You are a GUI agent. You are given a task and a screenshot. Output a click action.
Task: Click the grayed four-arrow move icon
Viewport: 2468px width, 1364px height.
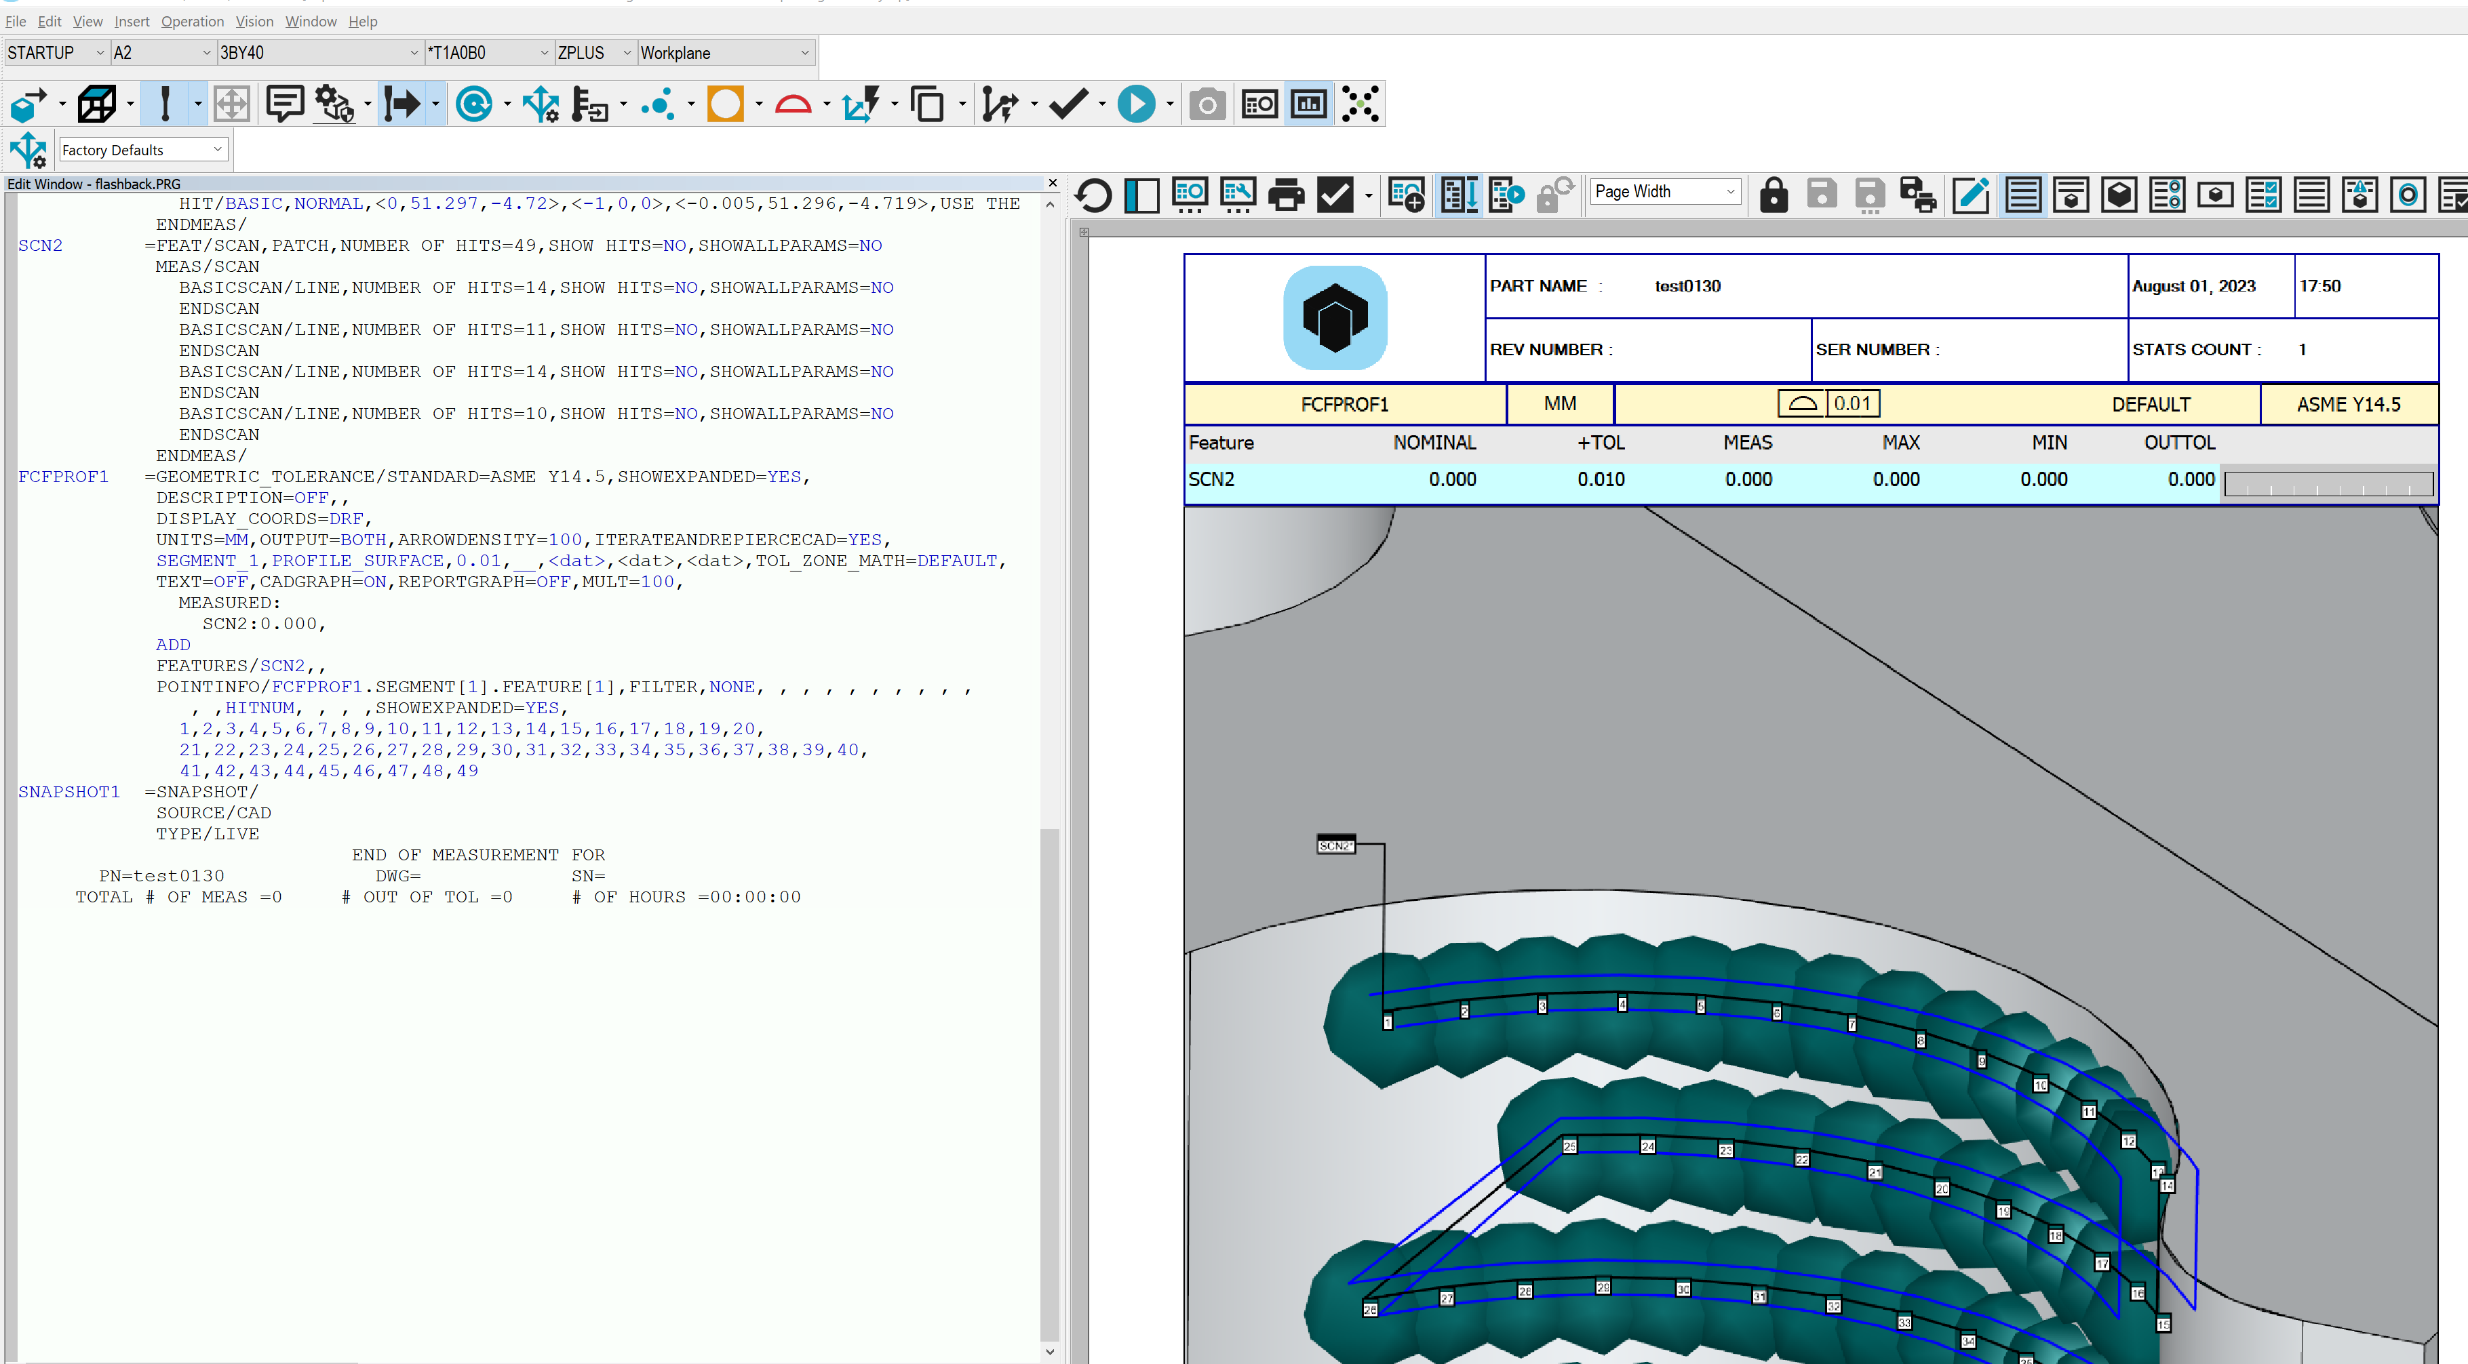(x=231, y=104)
